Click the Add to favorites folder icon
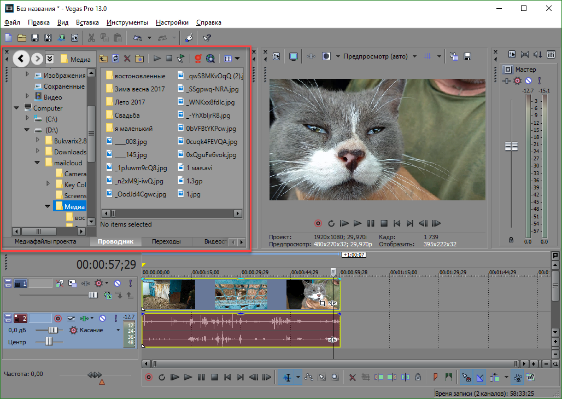The image size is (562, 399). pos(139,59)
